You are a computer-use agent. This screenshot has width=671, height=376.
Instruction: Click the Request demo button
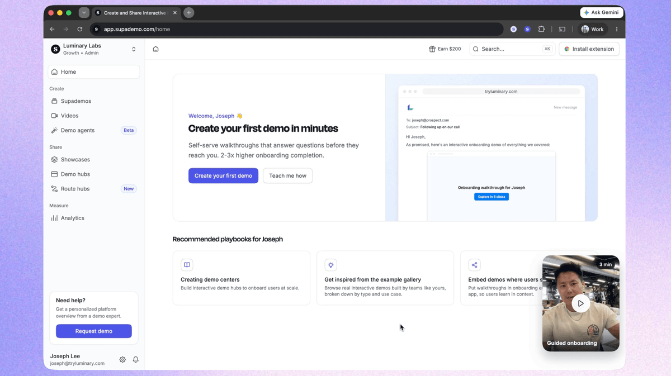point(94,331)
